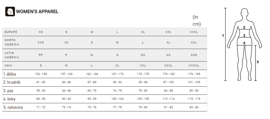The height and width of the screenshot is (119, 270).
Task: Select the LATIN AMERICA row label
Action: [x=12, y=55]
